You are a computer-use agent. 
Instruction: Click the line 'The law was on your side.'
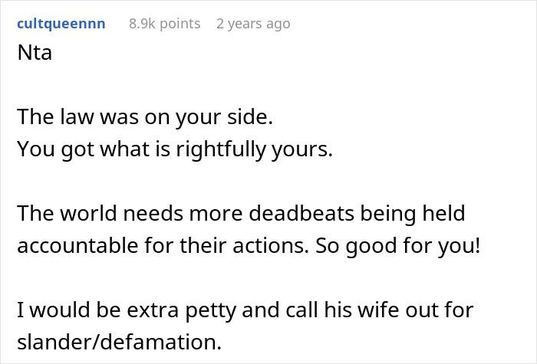click(x=145, y=116)
